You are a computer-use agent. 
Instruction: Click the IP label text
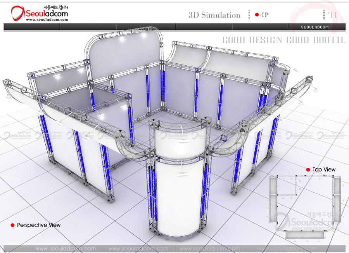[x=265, y=15]
